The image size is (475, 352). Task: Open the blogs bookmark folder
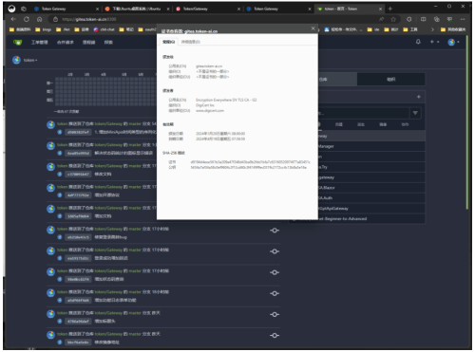pos(44,29)
